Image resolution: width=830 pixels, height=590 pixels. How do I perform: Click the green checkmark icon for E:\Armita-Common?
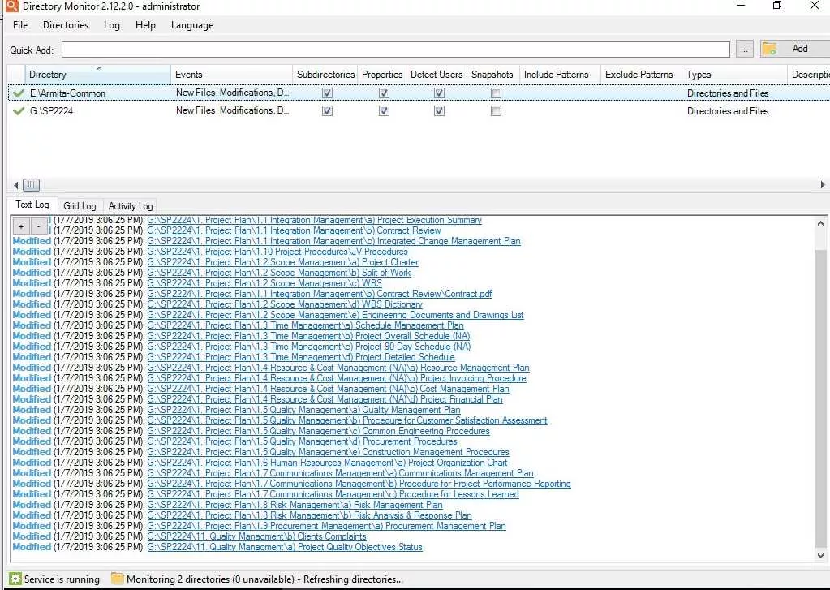[x=19, y=93]
